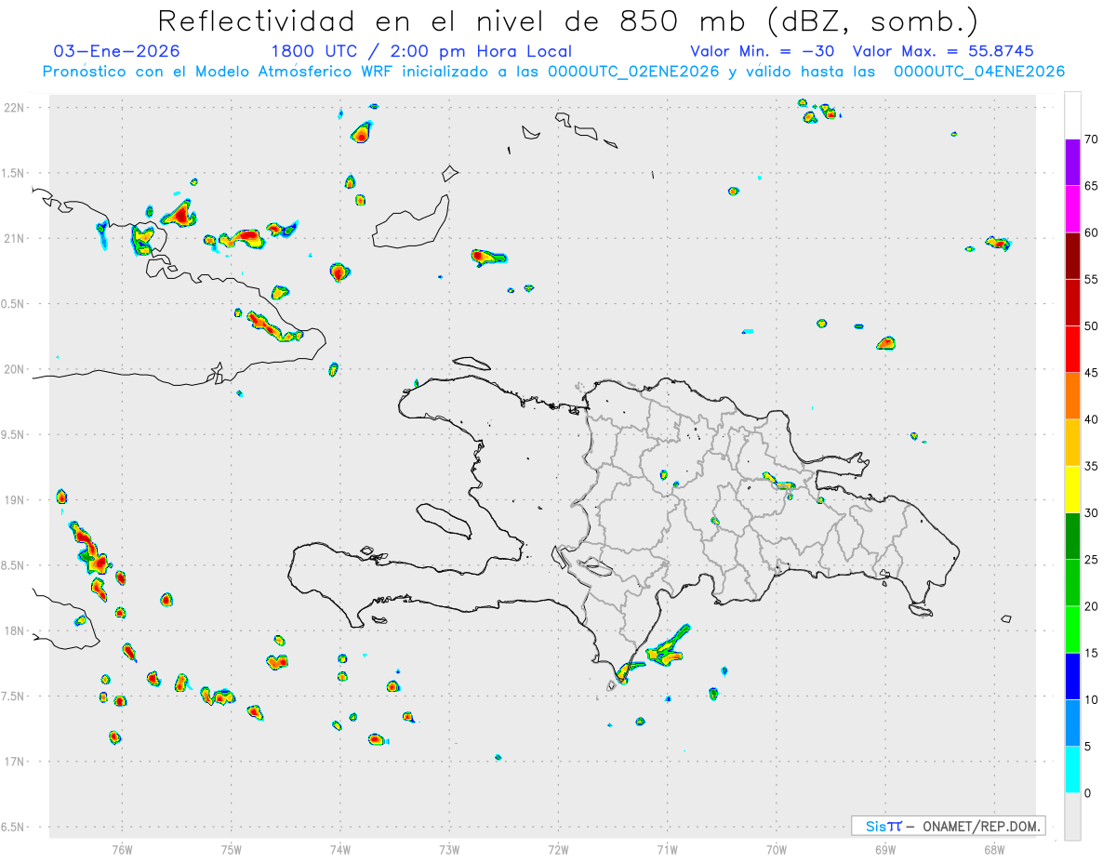Click the "35" color bar tick label
Screen dimensions: 1116x862
1092,466
